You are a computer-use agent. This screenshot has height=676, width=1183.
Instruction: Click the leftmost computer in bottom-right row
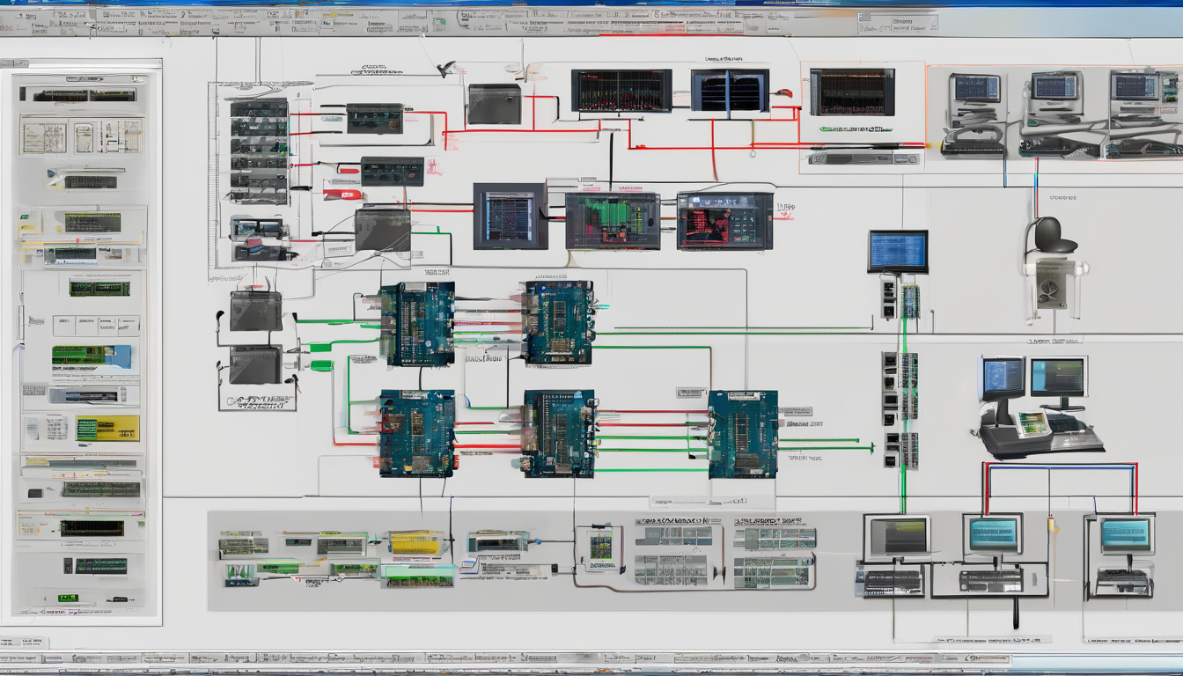point(896,555)
